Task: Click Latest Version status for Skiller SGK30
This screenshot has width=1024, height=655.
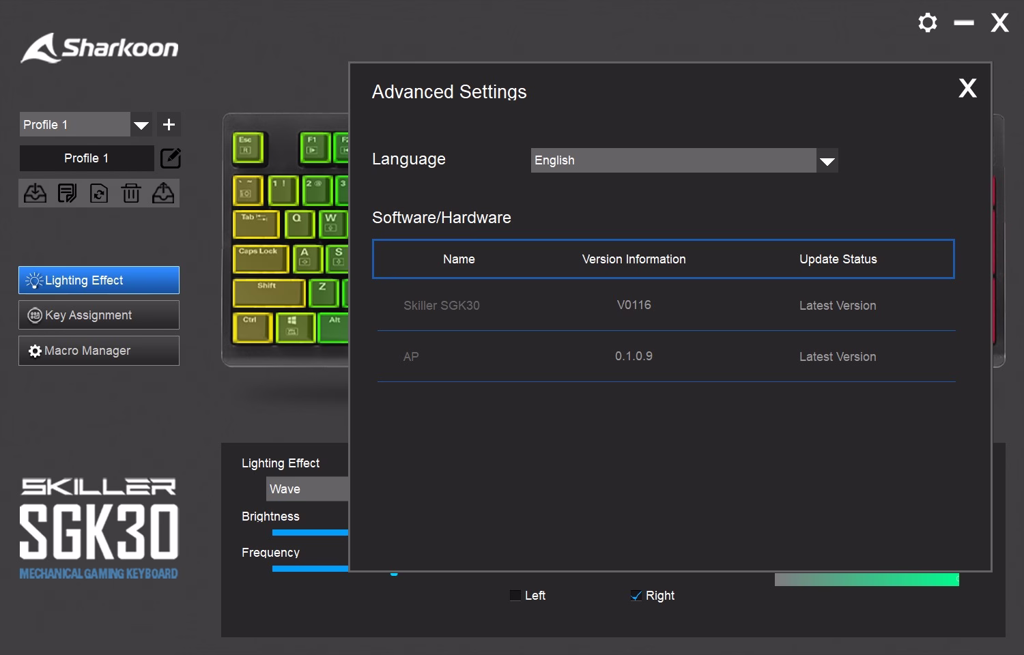Action: click(838, 306)
